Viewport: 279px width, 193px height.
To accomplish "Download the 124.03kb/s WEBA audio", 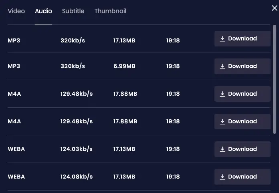I will pyautogui.click(x=243, y=149).
